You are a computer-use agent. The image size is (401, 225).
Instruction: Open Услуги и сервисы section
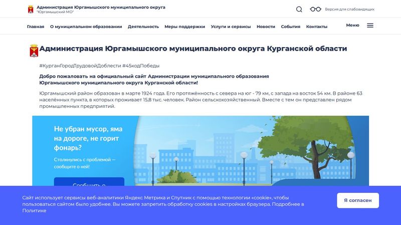click(231, 27)
